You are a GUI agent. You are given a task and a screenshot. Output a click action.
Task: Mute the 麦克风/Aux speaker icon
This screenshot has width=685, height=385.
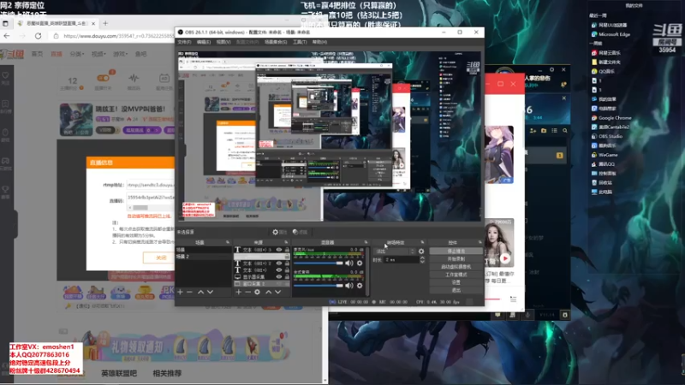click(x=349, y=264)
